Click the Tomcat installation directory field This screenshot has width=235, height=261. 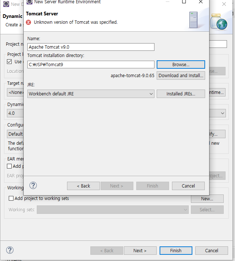pyautogui.click(x=91, y=64)
